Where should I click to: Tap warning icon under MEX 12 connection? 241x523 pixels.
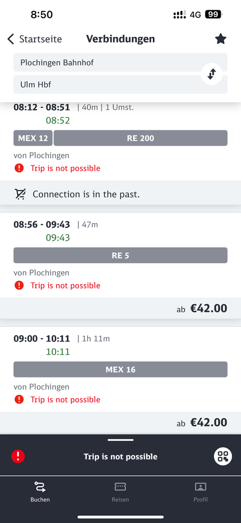point(19,168)
